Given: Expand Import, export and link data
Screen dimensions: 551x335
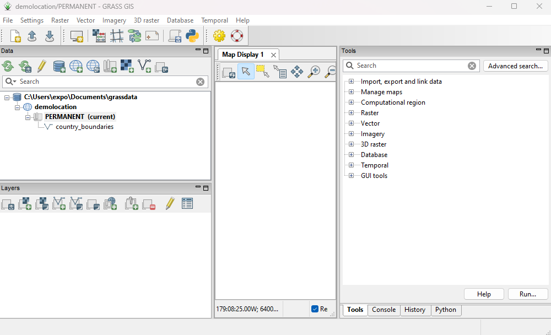Looking at the screenshot, I should [351, 82].
